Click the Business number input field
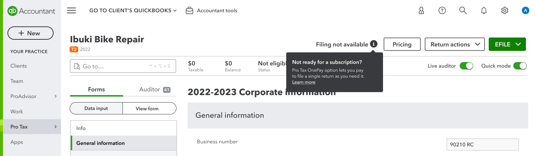 (483, 144)
